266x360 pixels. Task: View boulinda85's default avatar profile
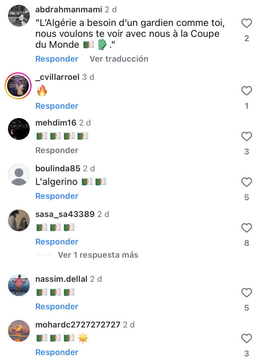19,175
